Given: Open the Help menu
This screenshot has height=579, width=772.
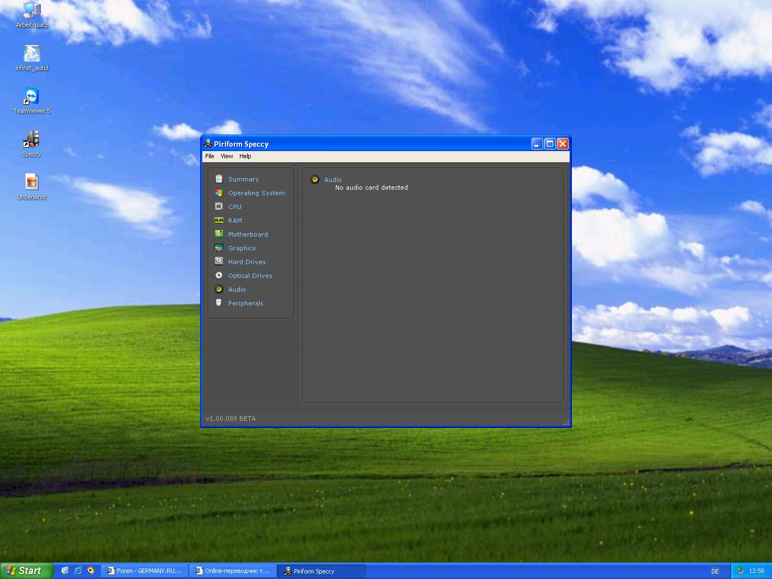Looking at the screenshot, I should coord(245,156).
